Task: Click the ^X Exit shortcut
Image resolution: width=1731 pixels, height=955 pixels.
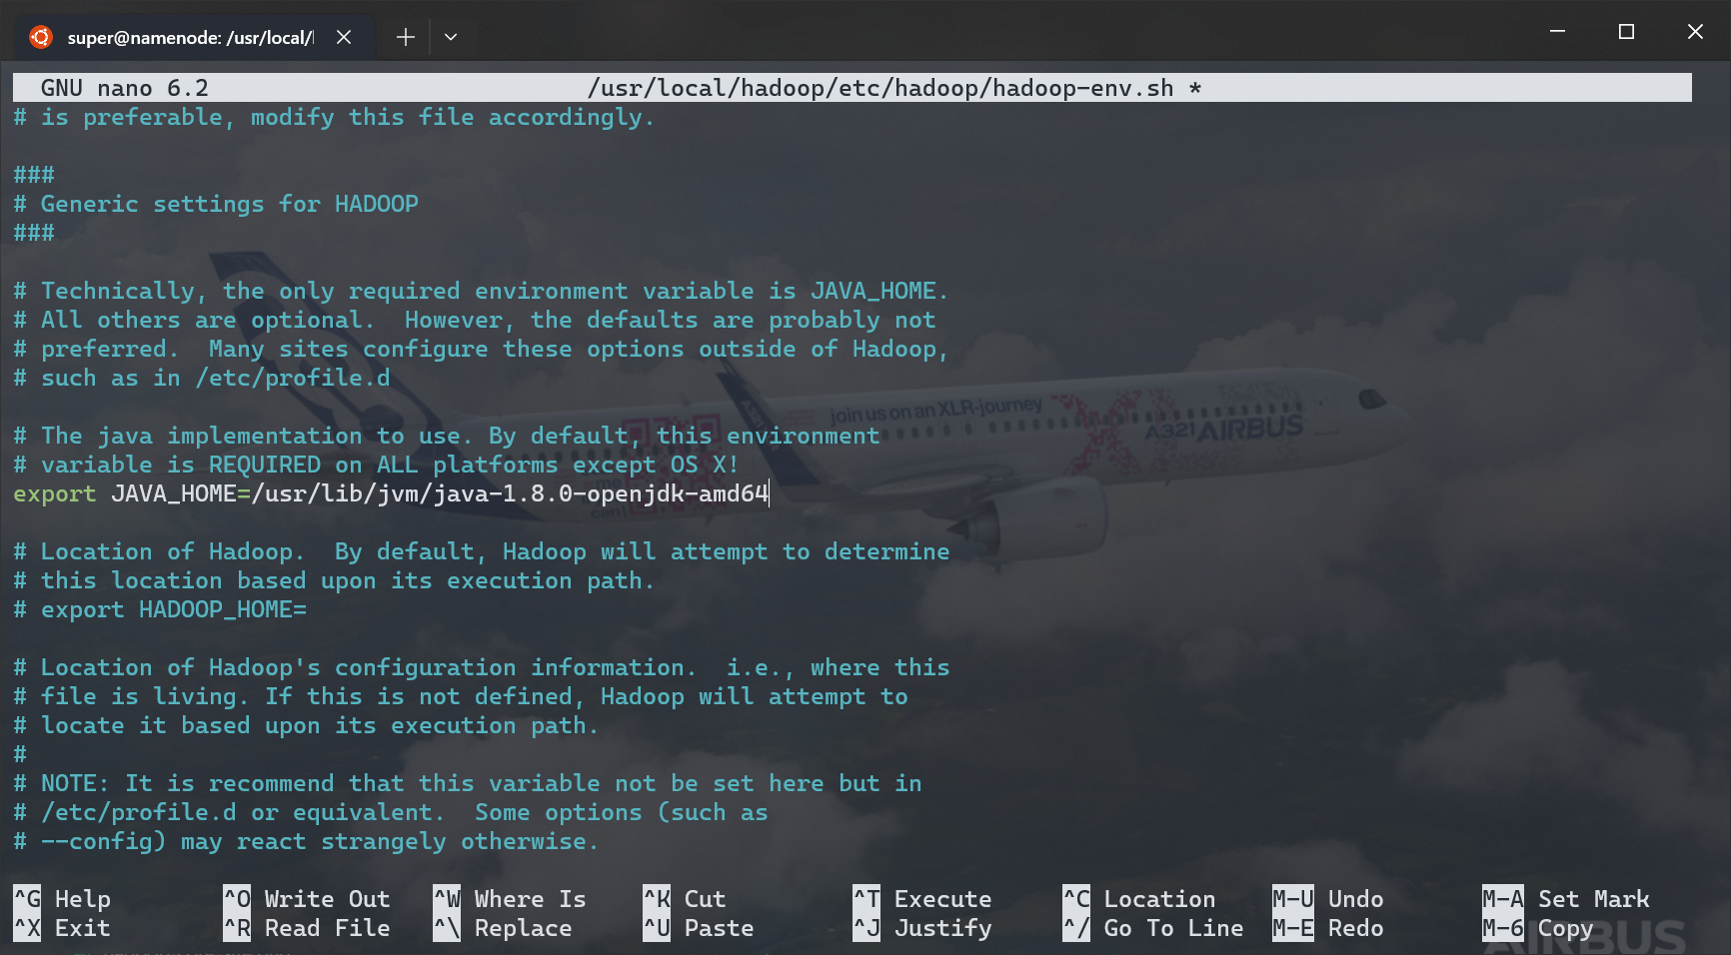Action: pos(62,928)
